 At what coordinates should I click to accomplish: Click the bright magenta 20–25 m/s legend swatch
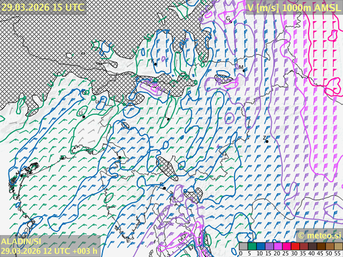(x=278, y=246)
